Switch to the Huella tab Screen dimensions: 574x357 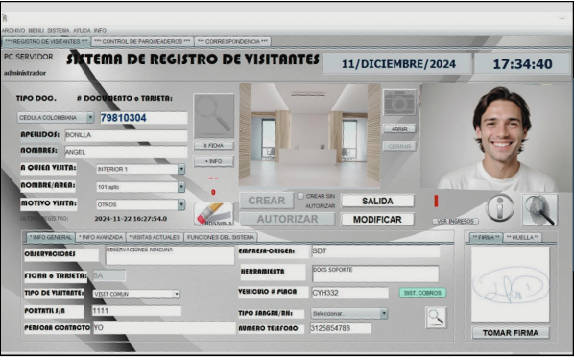click(523, 237)
